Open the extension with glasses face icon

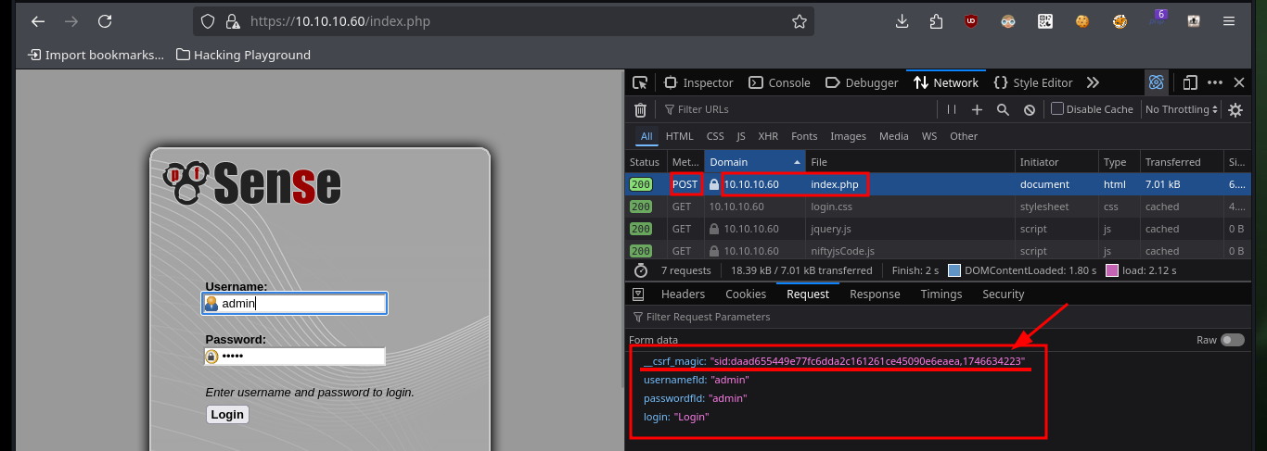tap(1008, 21)
